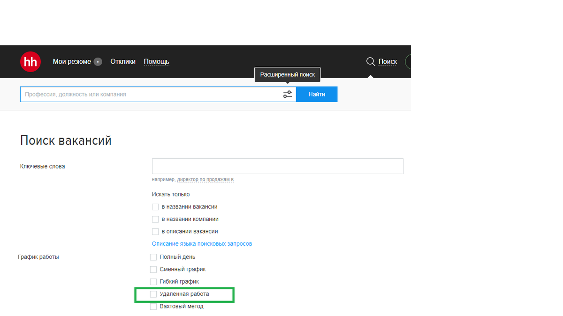Image resolution: width=563 pixels, height=316 pixels.
Task: Click the resume counter badge next to Мои резюме
Action: tap(98, 62)
